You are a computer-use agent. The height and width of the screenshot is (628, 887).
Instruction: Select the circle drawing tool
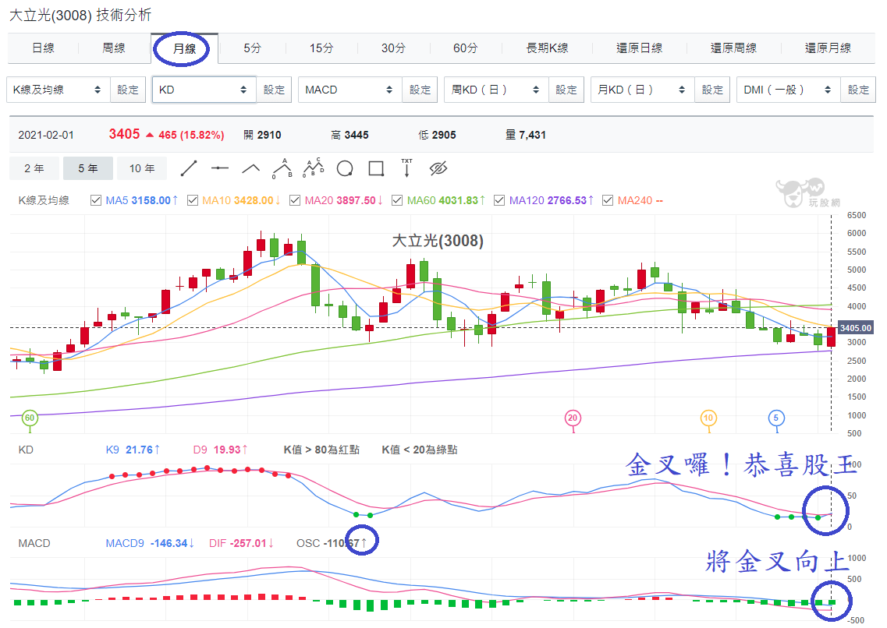tap(345, 168)
